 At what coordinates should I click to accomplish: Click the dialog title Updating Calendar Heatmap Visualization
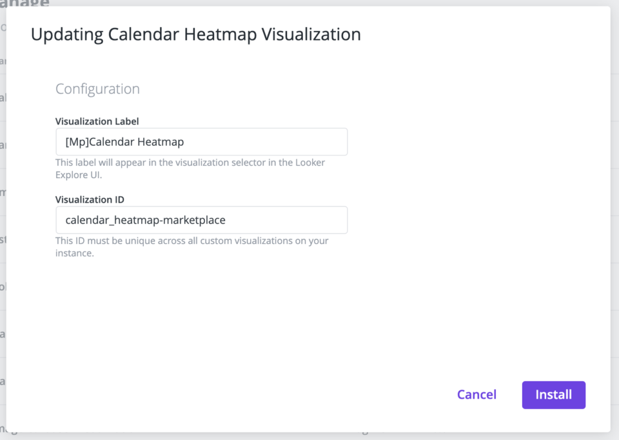click(x=195, y=34)
